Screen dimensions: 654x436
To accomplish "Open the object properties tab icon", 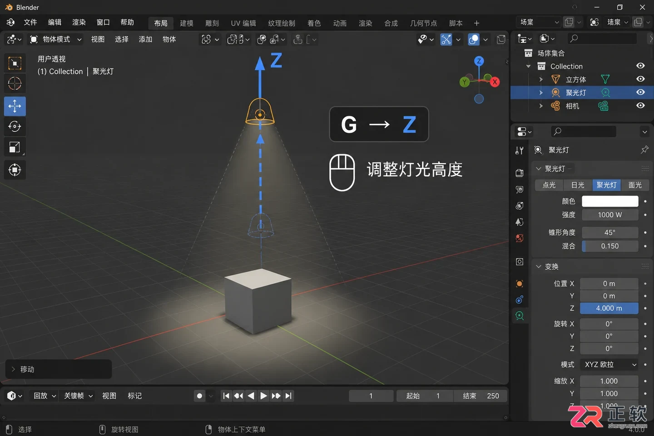I will point(520,284).
